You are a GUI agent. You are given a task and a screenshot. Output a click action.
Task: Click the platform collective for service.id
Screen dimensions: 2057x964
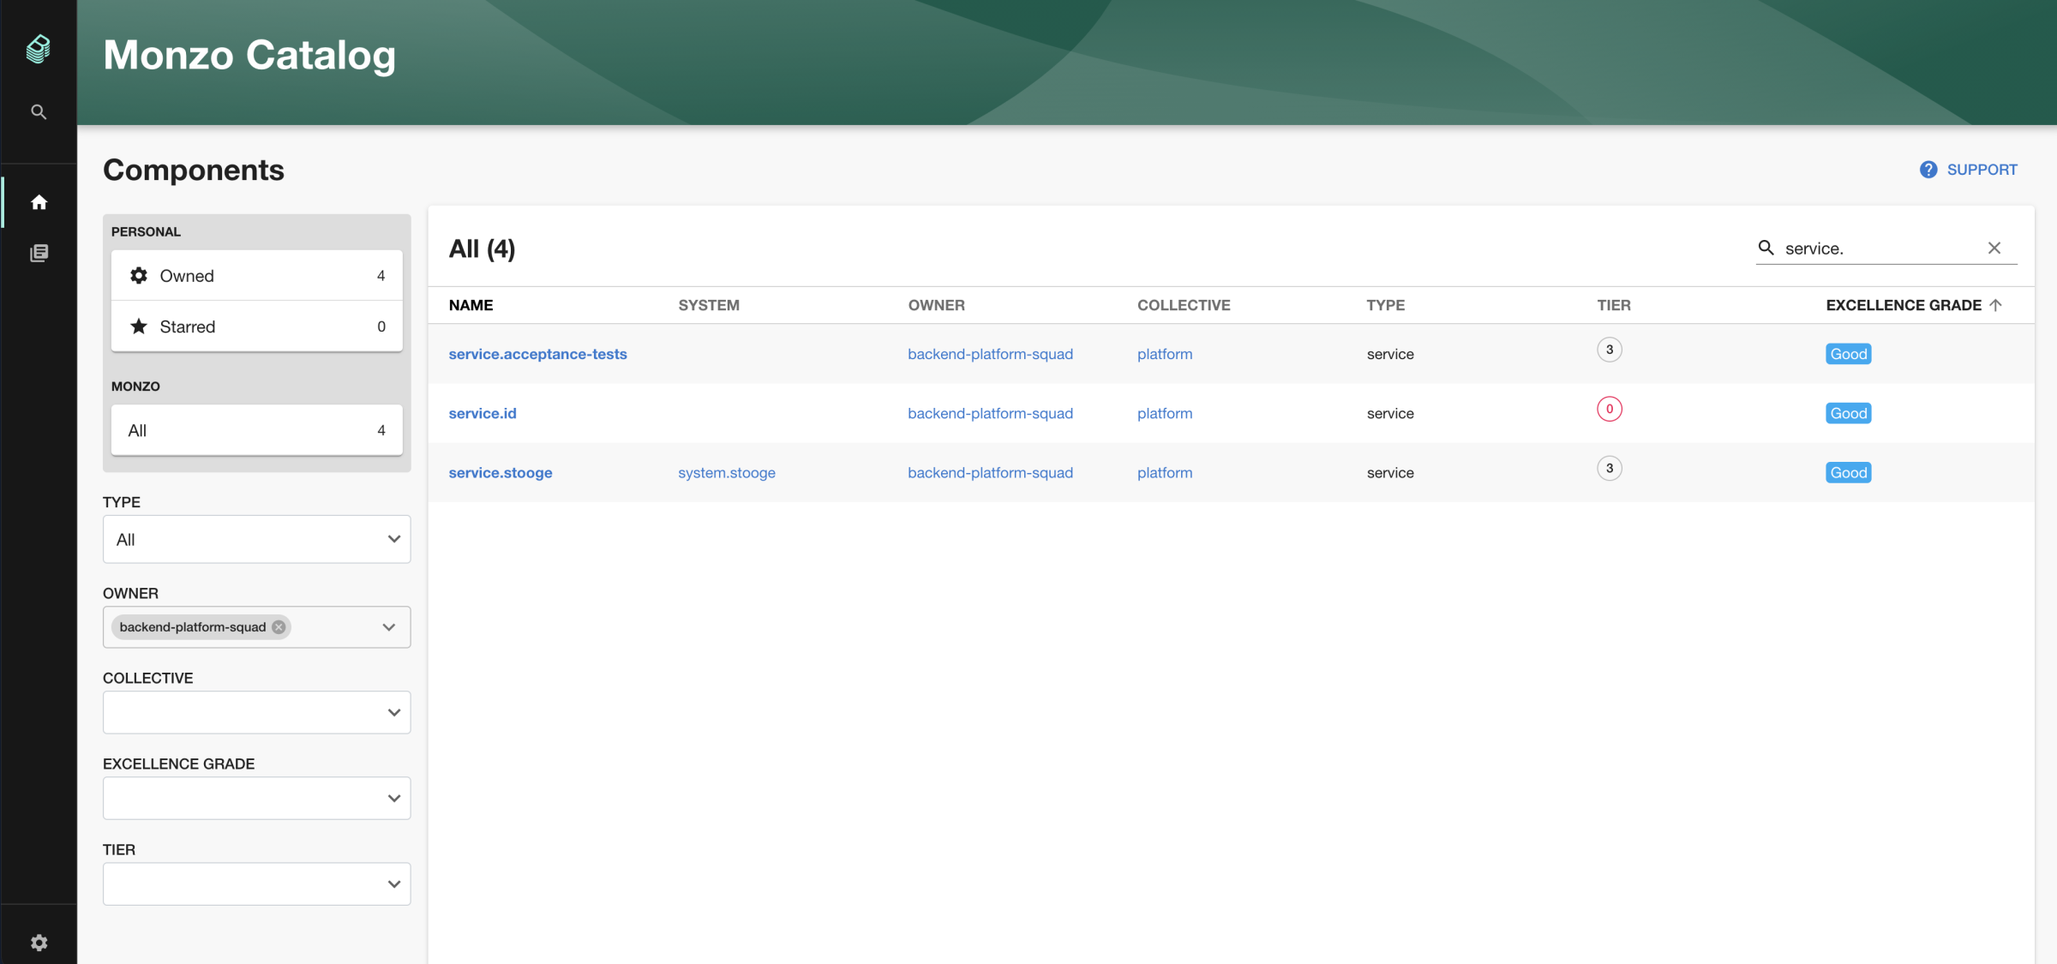[x=1162, y=412]
